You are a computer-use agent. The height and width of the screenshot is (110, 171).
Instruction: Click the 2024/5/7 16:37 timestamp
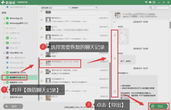pos(141,68)
